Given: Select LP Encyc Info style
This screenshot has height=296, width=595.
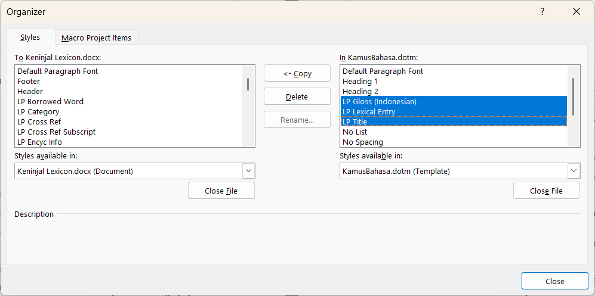Looking at the screenshot, I should 40,142.
